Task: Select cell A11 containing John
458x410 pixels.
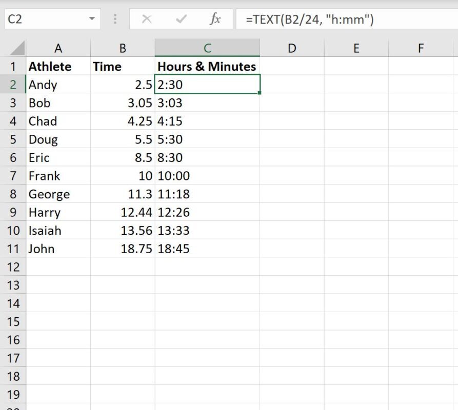Action: (x=58, y=249)
